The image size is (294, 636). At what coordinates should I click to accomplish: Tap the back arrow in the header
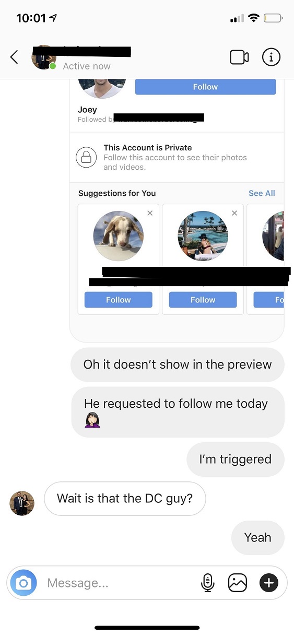point(14,57)
